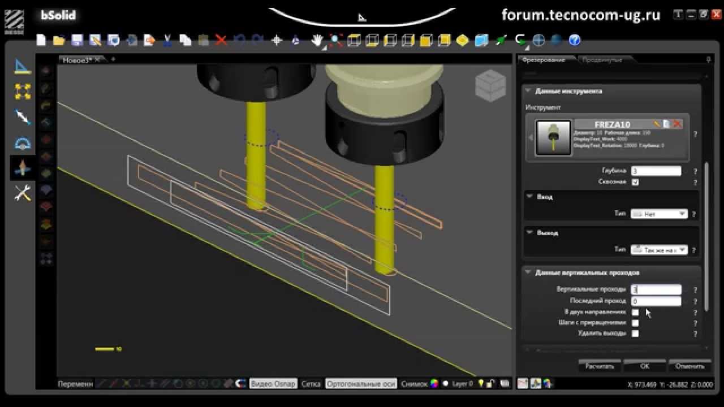Toggle the layer light bulb visibility
This screenshot has width=724, height=407.
point(481,383)
